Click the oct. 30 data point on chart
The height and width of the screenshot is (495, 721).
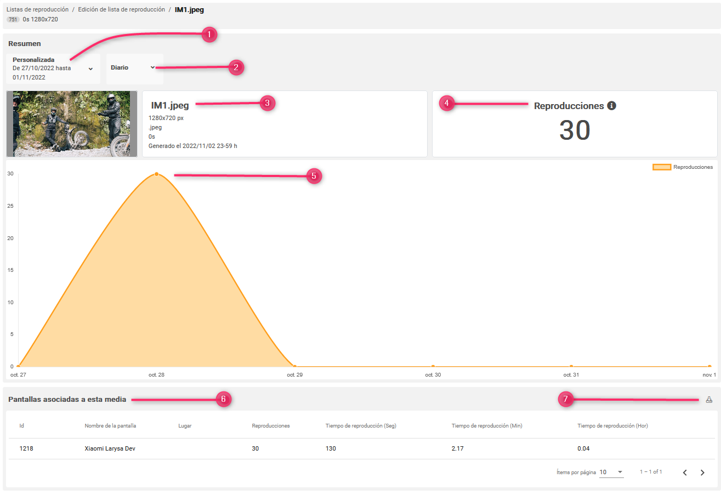[x=433, y=366]
